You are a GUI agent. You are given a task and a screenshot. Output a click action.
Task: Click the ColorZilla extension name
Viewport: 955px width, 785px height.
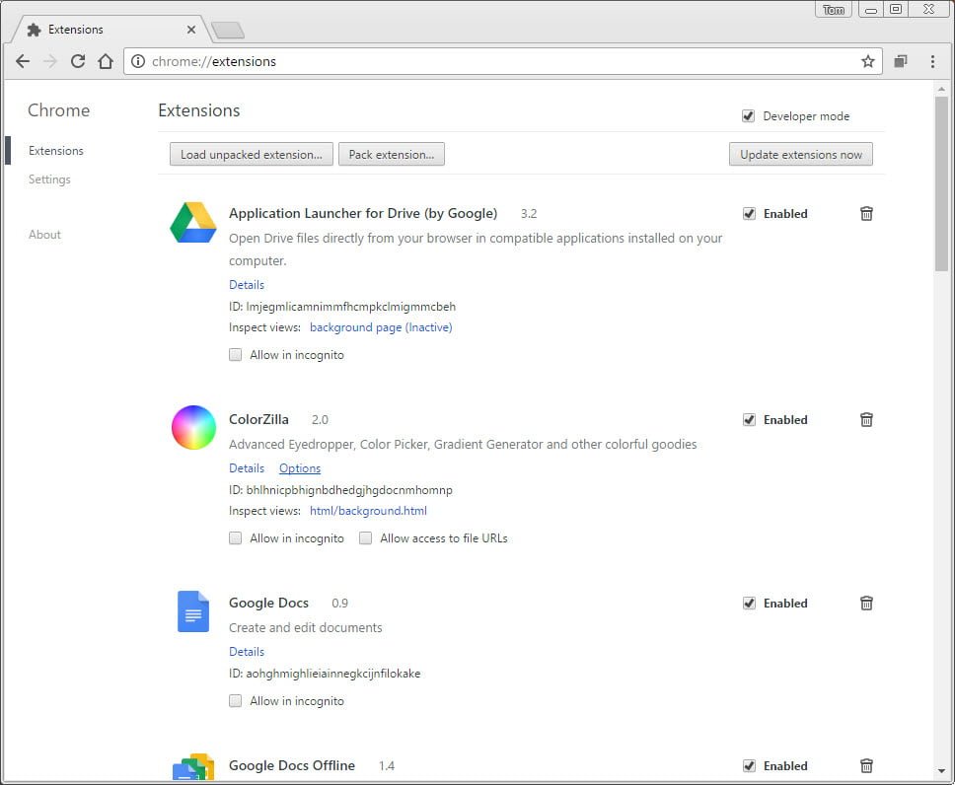258,419
